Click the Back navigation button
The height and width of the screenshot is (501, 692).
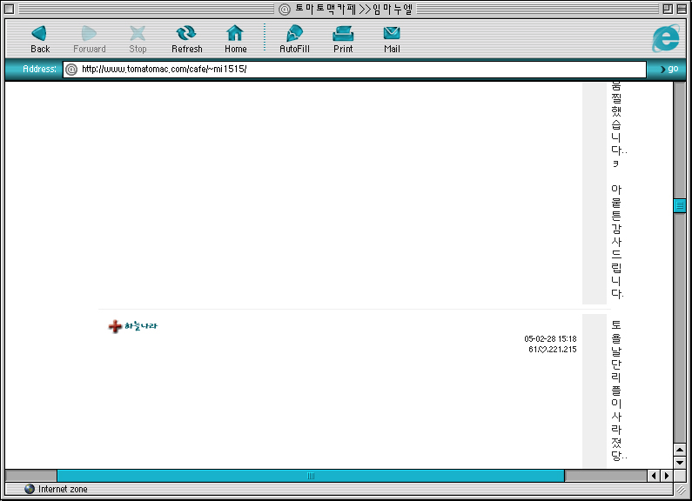click(x=40, y=38)
